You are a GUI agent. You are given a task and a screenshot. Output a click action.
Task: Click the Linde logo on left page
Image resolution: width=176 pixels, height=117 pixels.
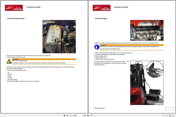click(x=14, y=8)
